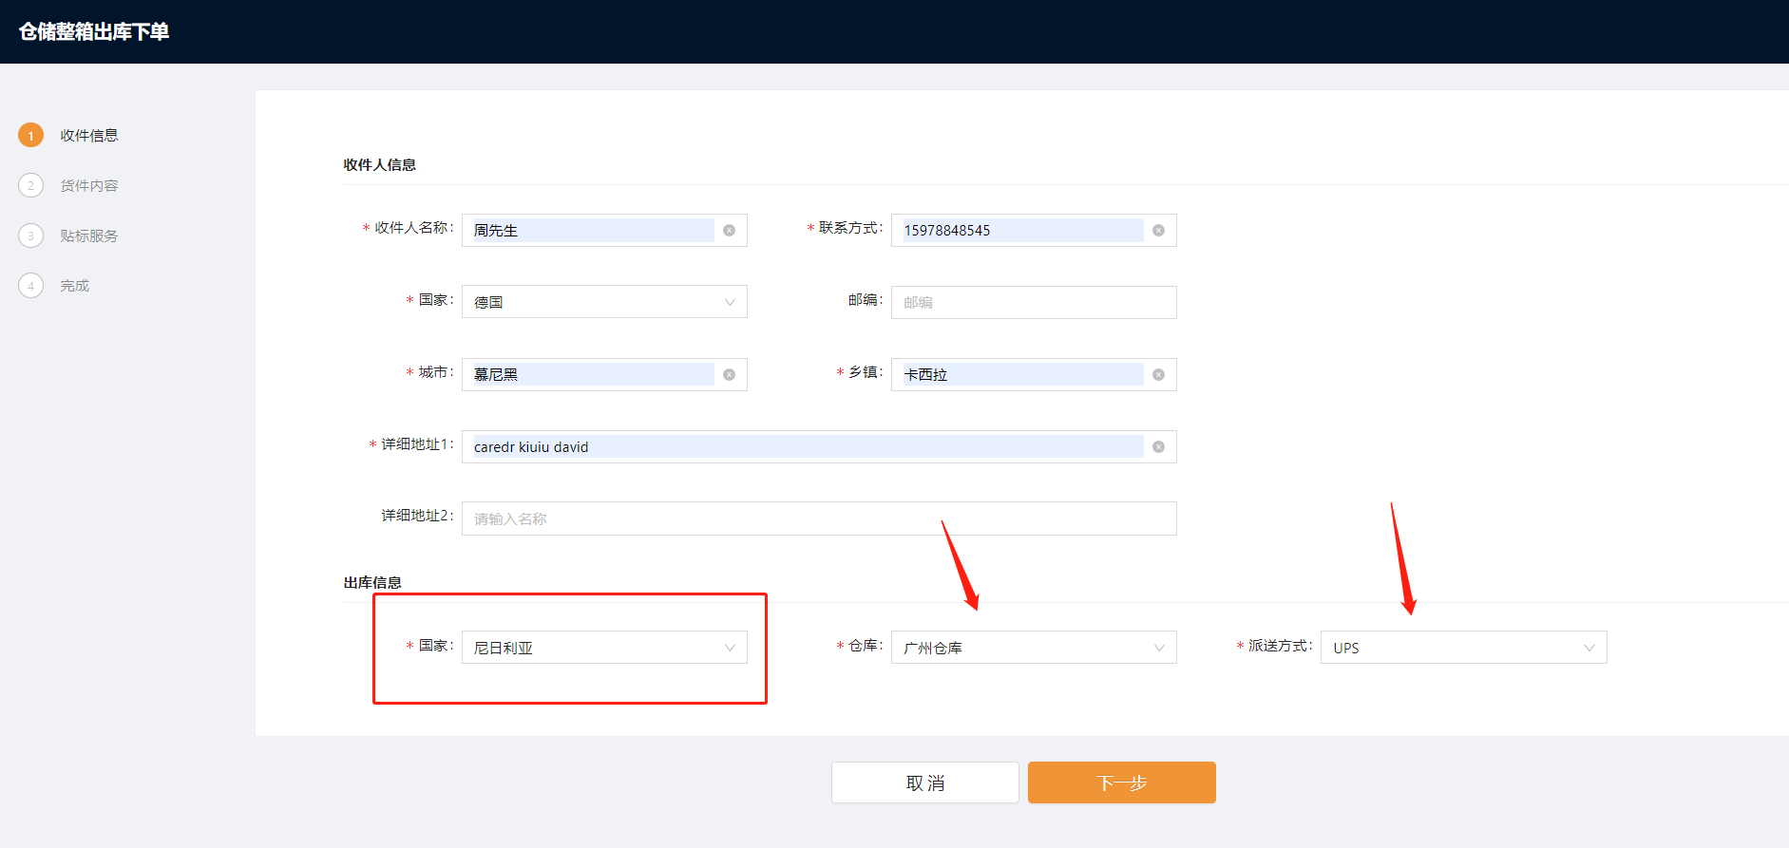Click into the 详细地址2 input field
The width and height of the screenshot is (1789, 848).
818,518
